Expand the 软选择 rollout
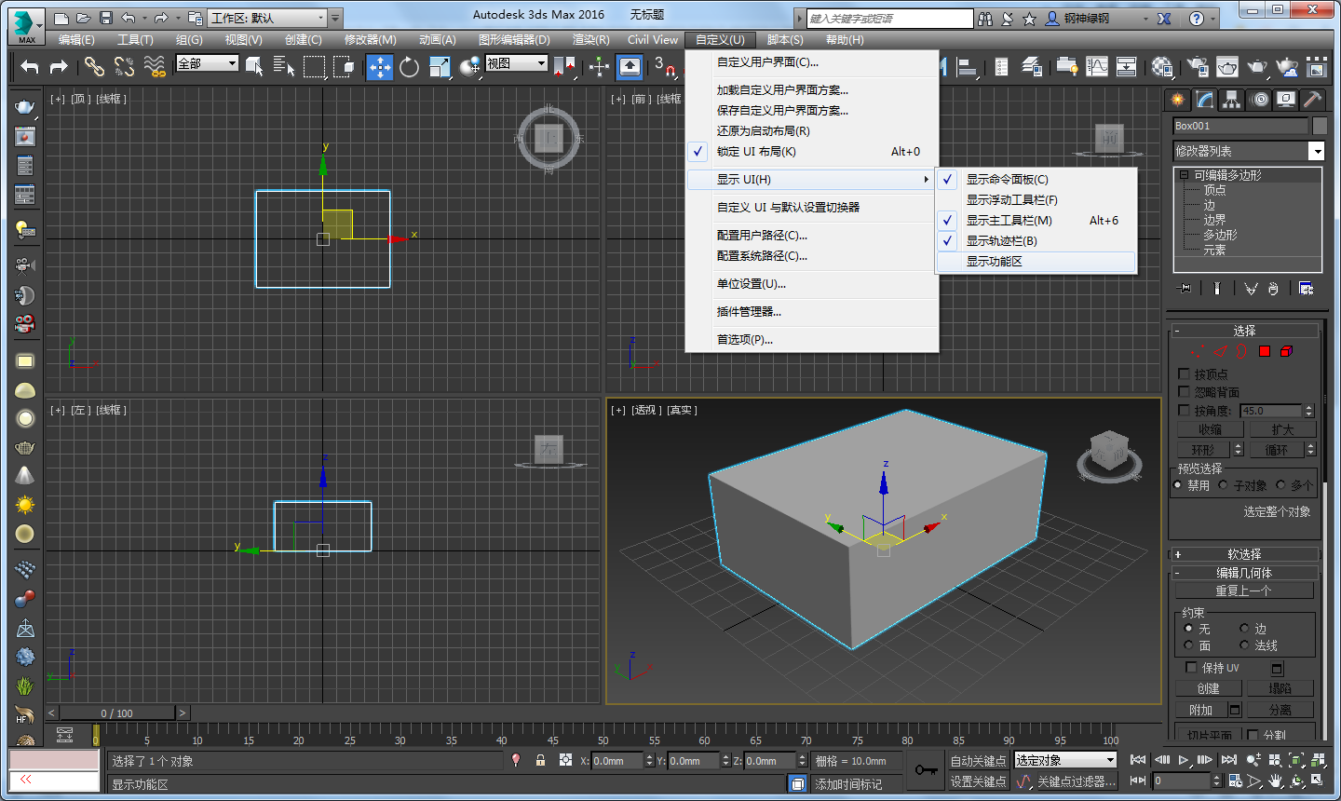Image resolution: width=1341 pixels, height=801 pixels. (1244, 554)
